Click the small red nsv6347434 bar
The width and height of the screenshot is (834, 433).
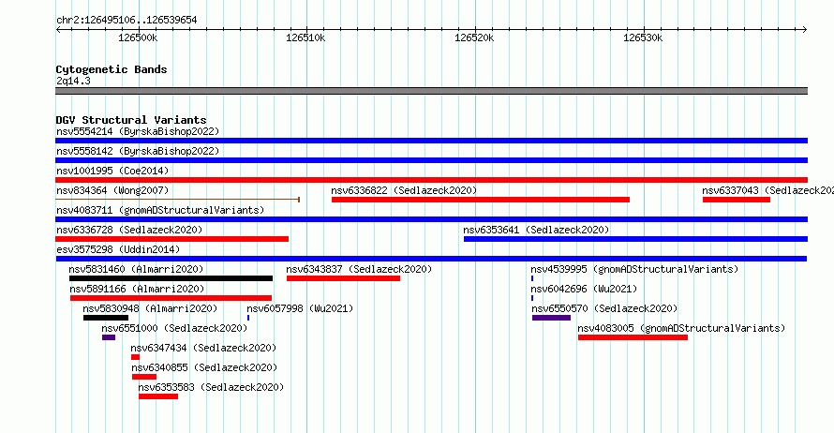pos(135,357)
